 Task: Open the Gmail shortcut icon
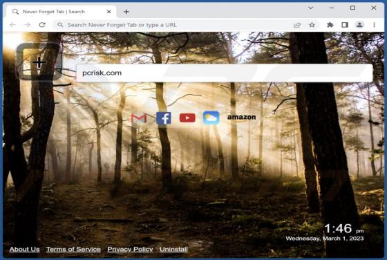point(139,118)
